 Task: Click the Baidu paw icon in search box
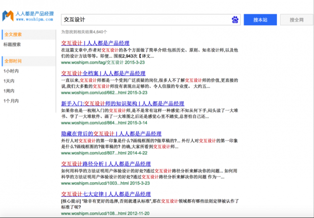pos(234,20)
